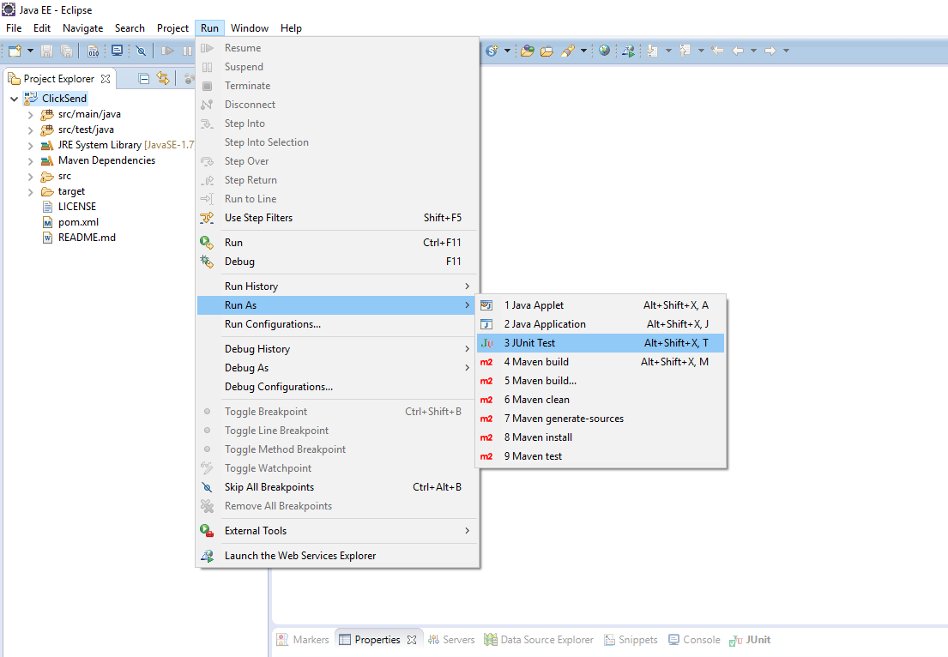Choose JUnit Test from Run As submenu
Viewport: 948px width, 657px height.
[529, 343]
